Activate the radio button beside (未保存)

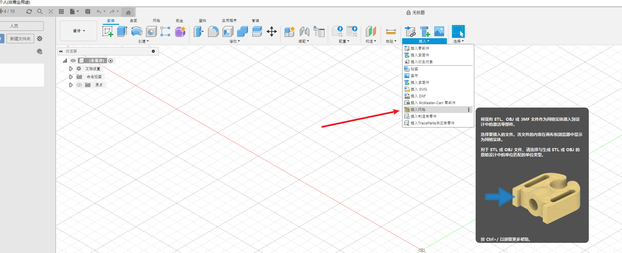[x=110, y=61]
